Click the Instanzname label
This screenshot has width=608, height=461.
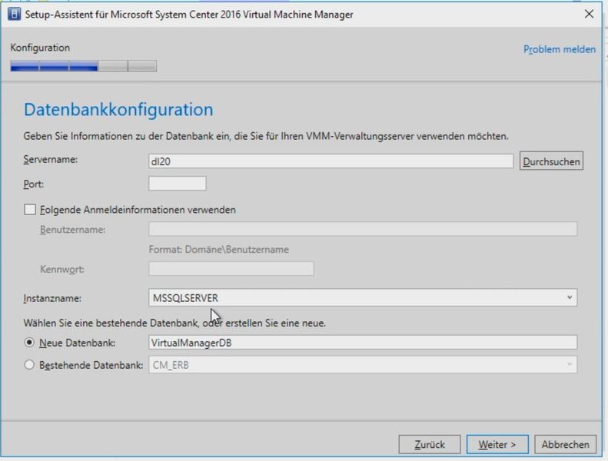52,298
